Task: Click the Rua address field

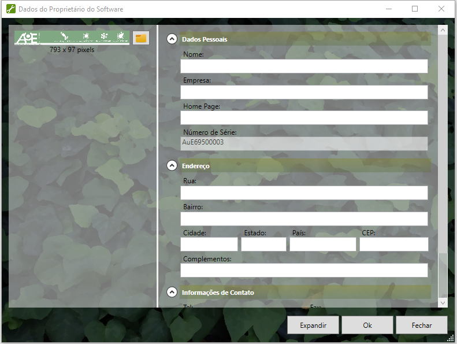Action: pyautogui.click(x=304, y=193)
